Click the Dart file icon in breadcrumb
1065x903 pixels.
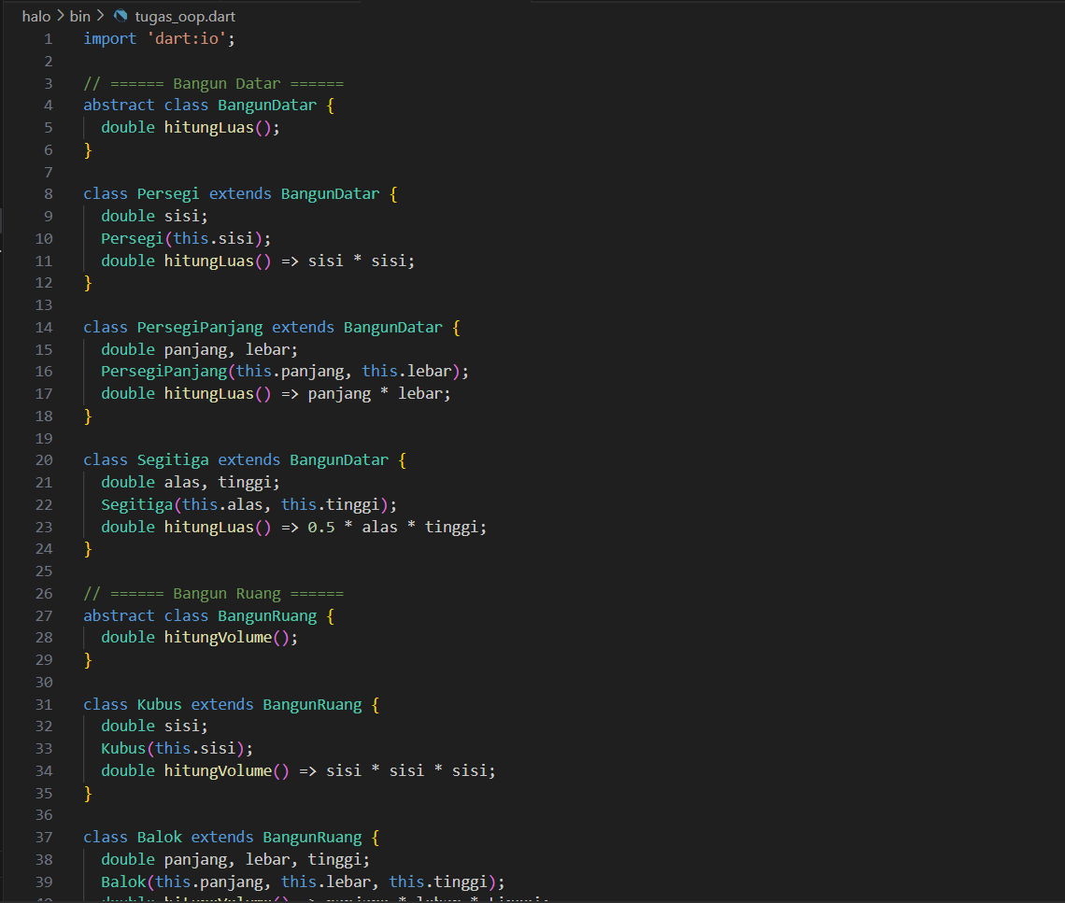click(x=120, y=17)
